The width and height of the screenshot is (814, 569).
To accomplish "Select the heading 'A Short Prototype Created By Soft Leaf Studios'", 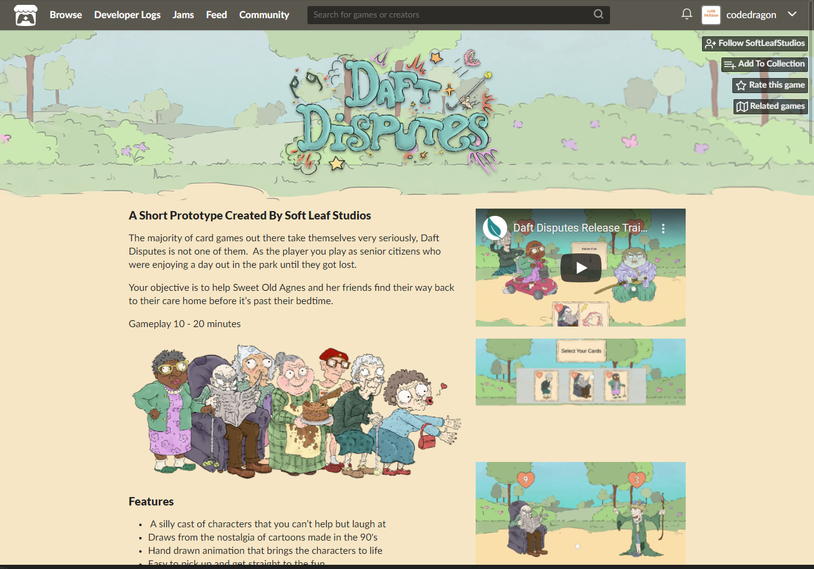I will (x=250, y=215).
